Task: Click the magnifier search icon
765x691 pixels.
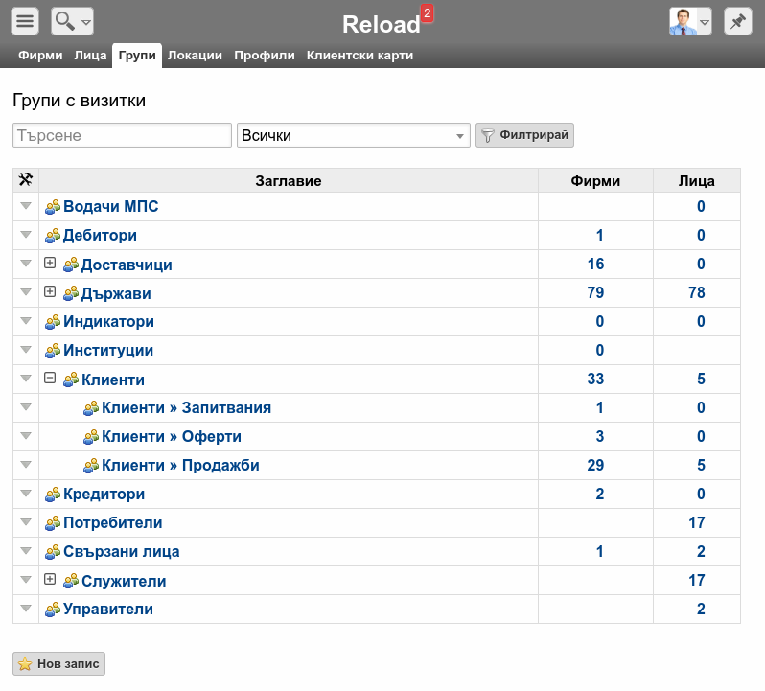Action: click(x=65, y=21)
